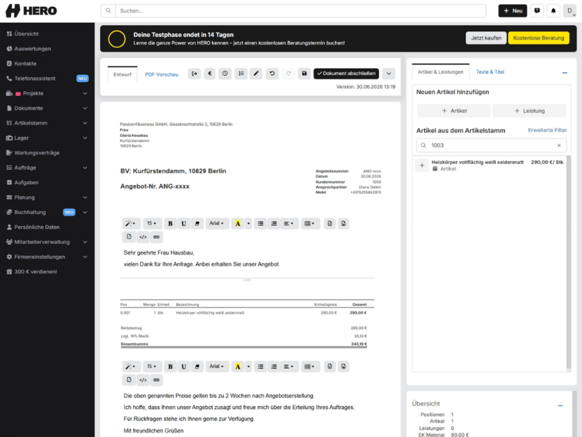
Task: Open the Texte & Titel tab
Action: (490, 72)
